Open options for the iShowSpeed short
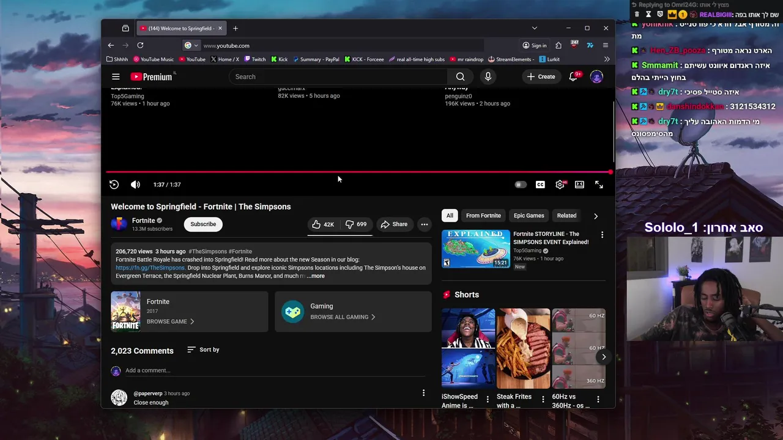 tap(488, 400)
